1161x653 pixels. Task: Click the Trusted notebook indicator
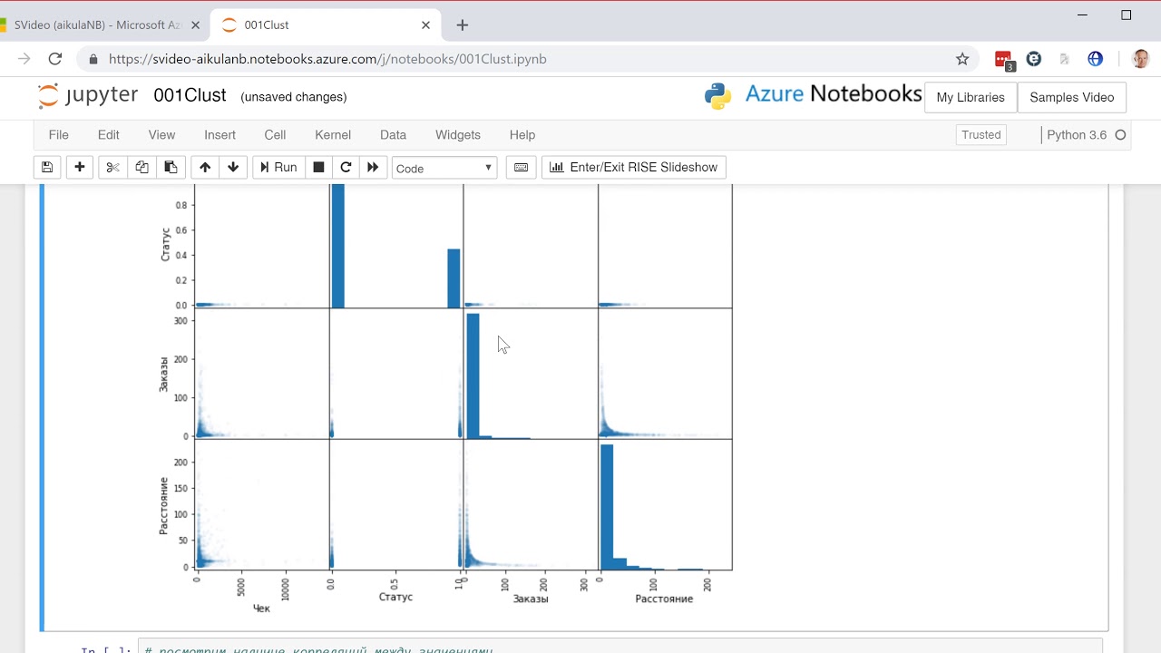pos(981,134)
